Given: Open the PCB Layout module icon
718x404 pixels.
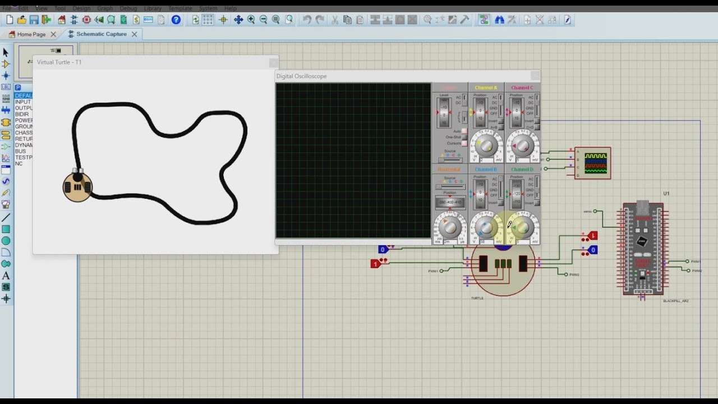Looking at the screenshot, I should (x=86, y=20).
